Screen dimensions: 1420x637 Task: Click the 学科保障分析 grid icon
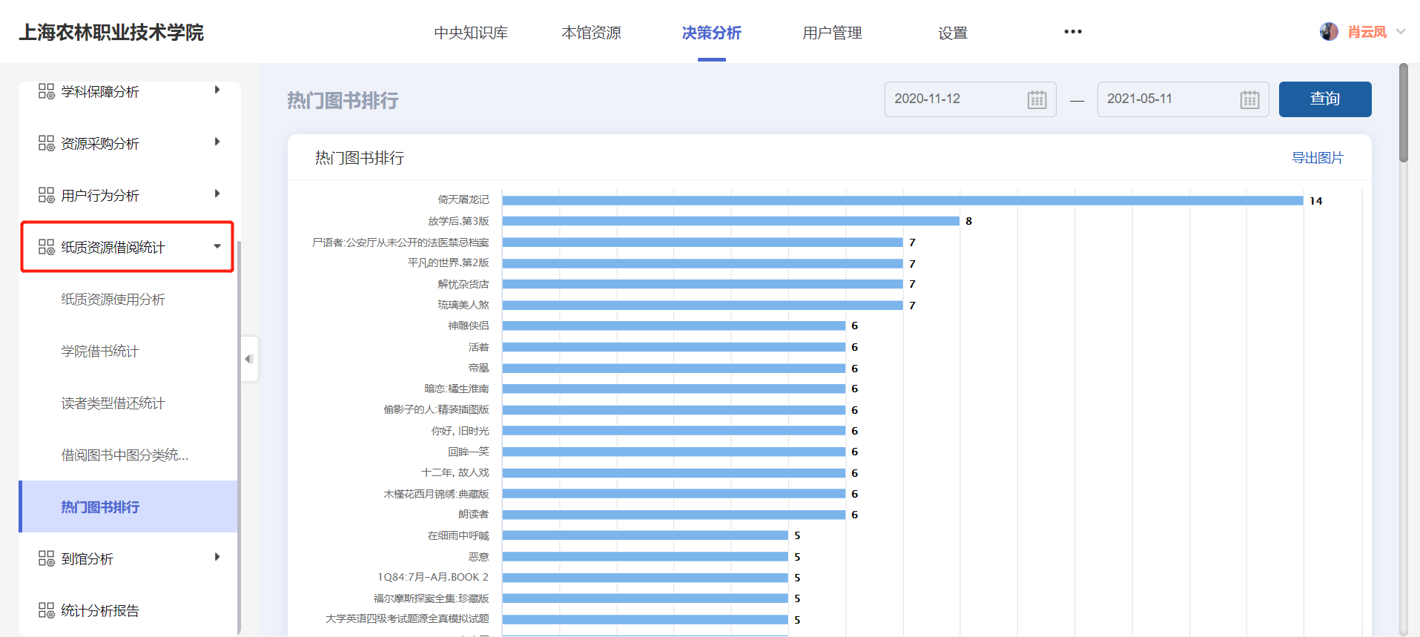46,91
